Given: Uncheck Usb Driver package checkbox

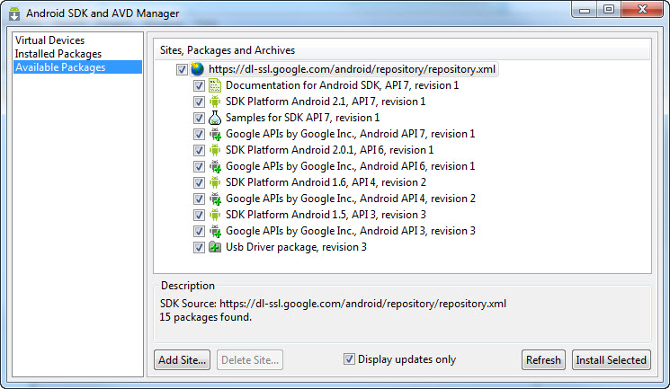Looking at the screenshot, I should click(x=199, y=247).
